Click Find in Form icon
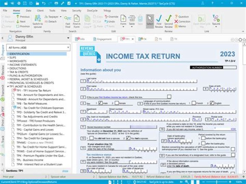246x184 pixels. [77, 20]
